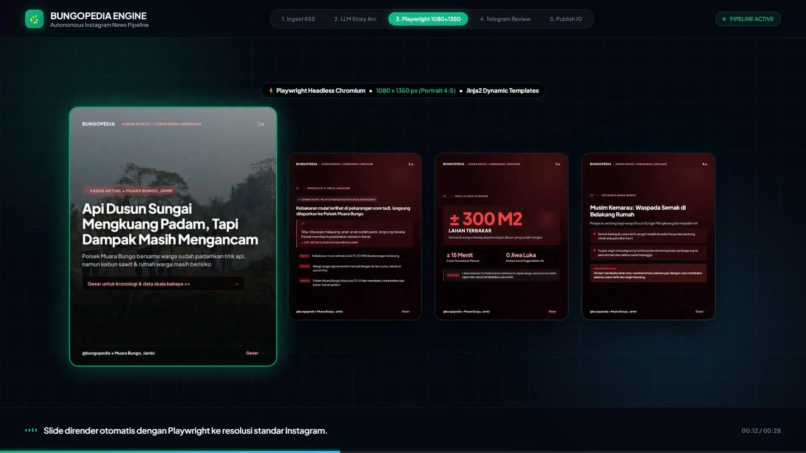Click the KABAR AKTUAL • MUARA BUNGO, JAMBI tag
Viewport: 806px width, 453px height.
(x=130, y=191)
